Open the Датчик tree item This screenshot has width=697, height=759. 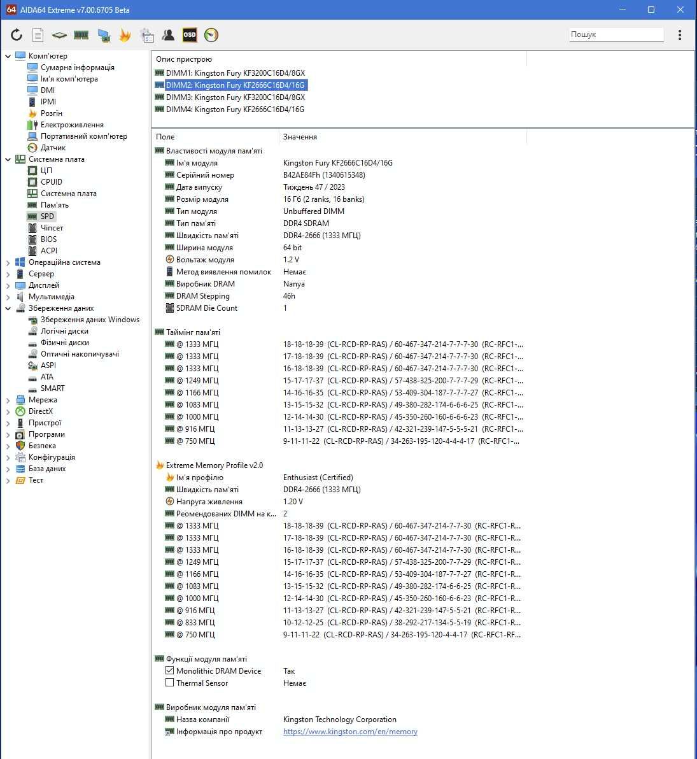tap(53, 148)
